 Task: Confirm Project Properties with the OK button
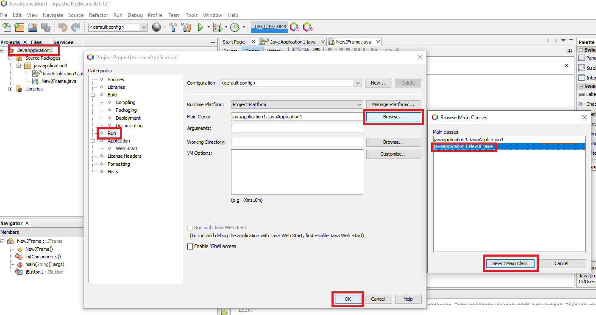(x=348, y=299)
